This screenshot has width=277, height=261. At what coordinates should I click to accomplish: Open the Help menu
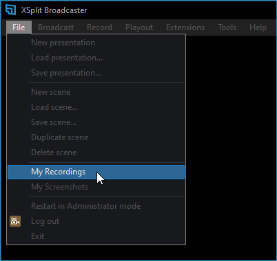[x=258, y=27]
